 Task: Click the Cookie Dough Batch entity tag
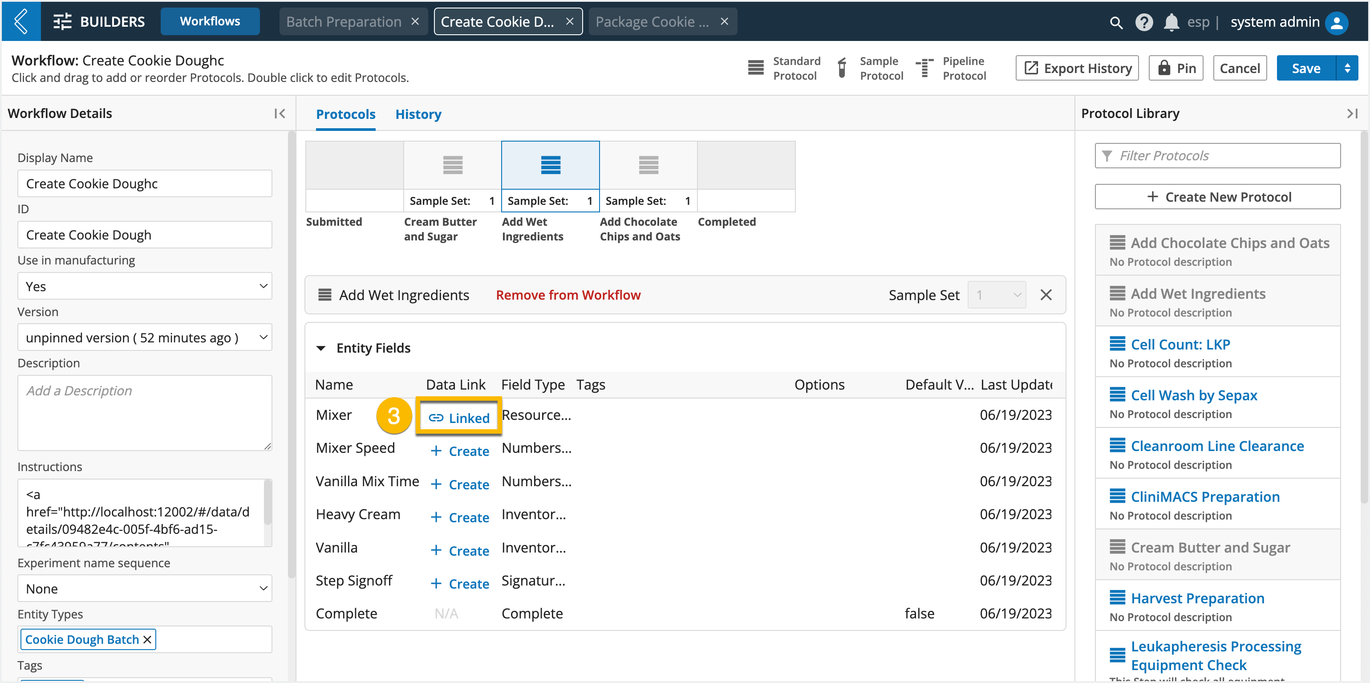[x=82, y=639]
